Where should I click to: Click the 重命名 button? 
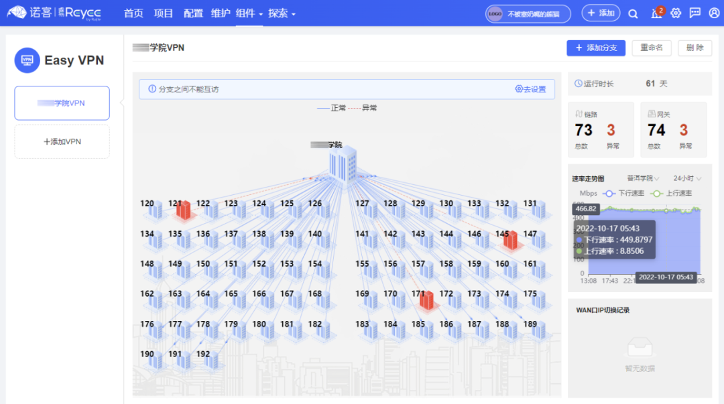[652, 48]
